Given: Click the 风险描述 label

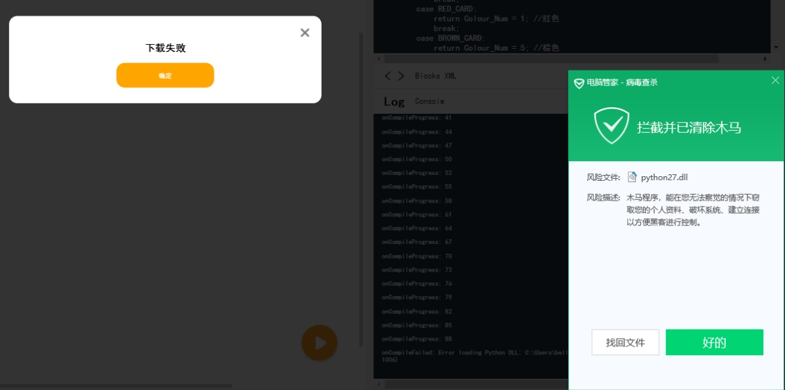Looking at the screenshot, I should (x=604, y=197).
